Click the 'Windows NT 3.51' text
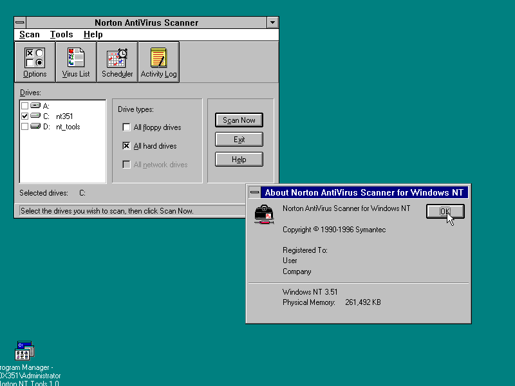Screen dimensions: 515x386 click(310, 292)
